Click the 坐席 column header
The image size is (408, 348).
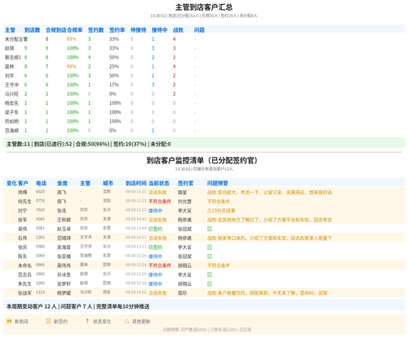[x=62, y=183]
